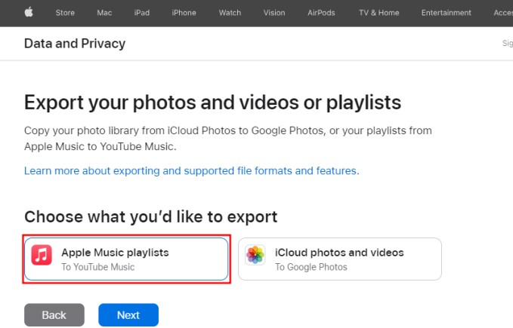
Task: Open the Watch menu
Action: click(x=230, y=13)
